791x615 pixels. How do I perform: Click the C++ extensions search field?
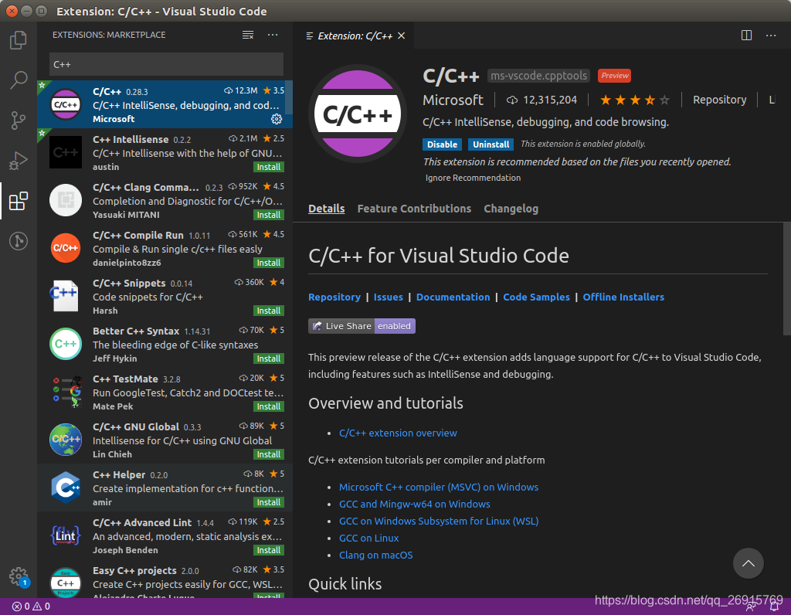coord(167,65)
